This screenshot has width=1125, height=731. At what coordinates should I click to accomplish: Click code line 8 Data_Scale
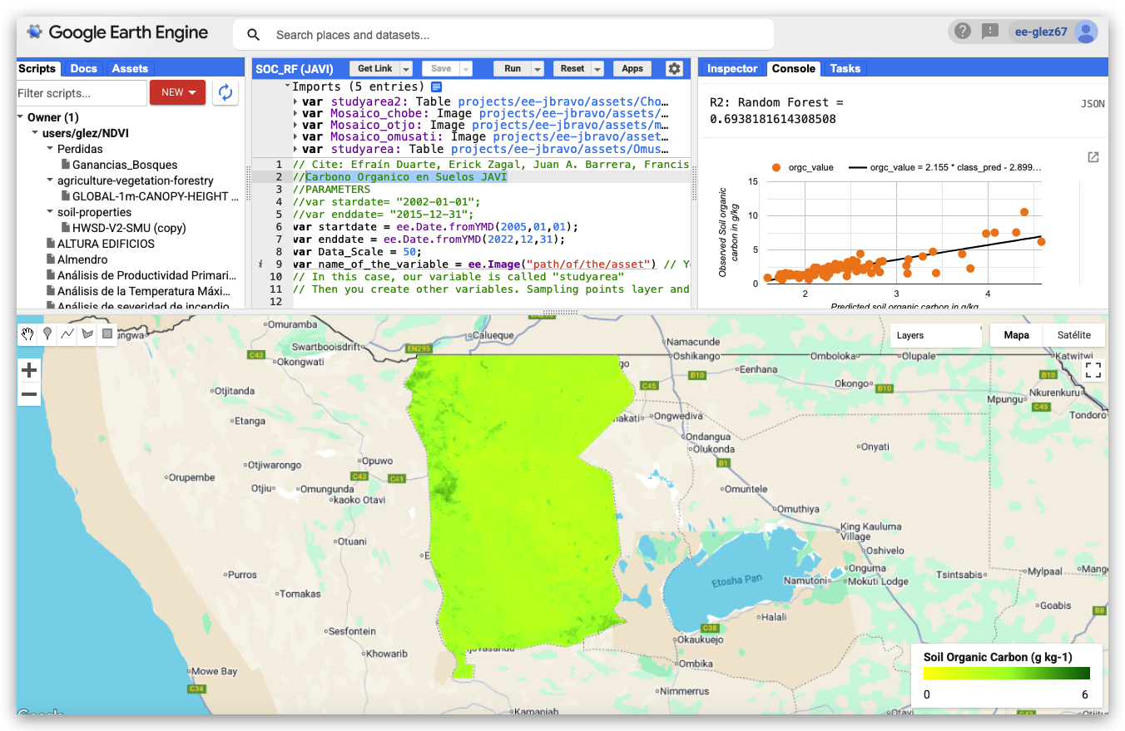pyautogui.click(x=357, y=252)
